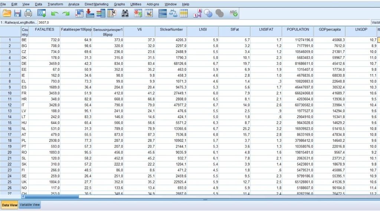Select the LNSIFAT column header
380x211 pixels.
pyautogui.click(x=266, y=32)
